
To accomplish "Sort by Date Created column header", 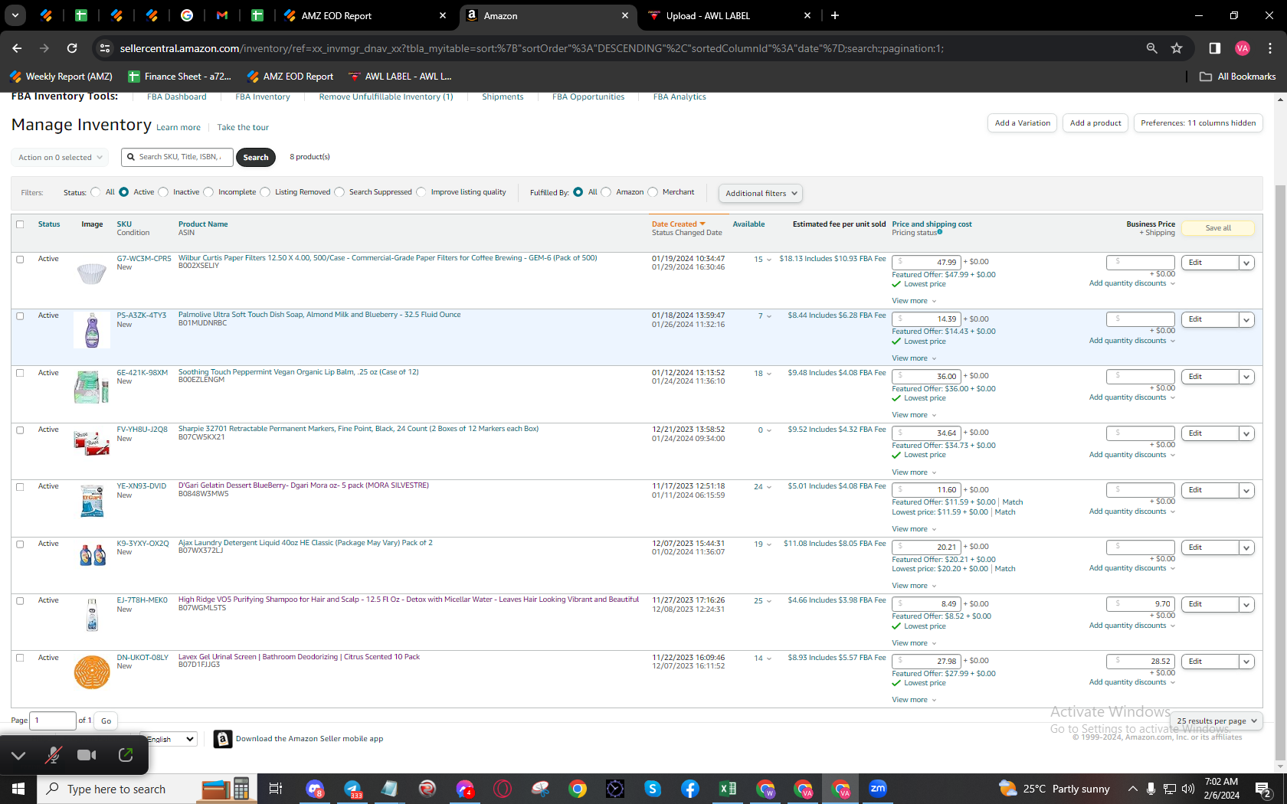I will pos(678,224).
